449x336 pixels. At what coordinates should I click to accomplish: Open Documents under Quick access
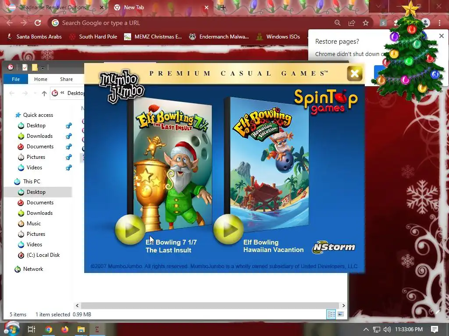tap(36, 147)
